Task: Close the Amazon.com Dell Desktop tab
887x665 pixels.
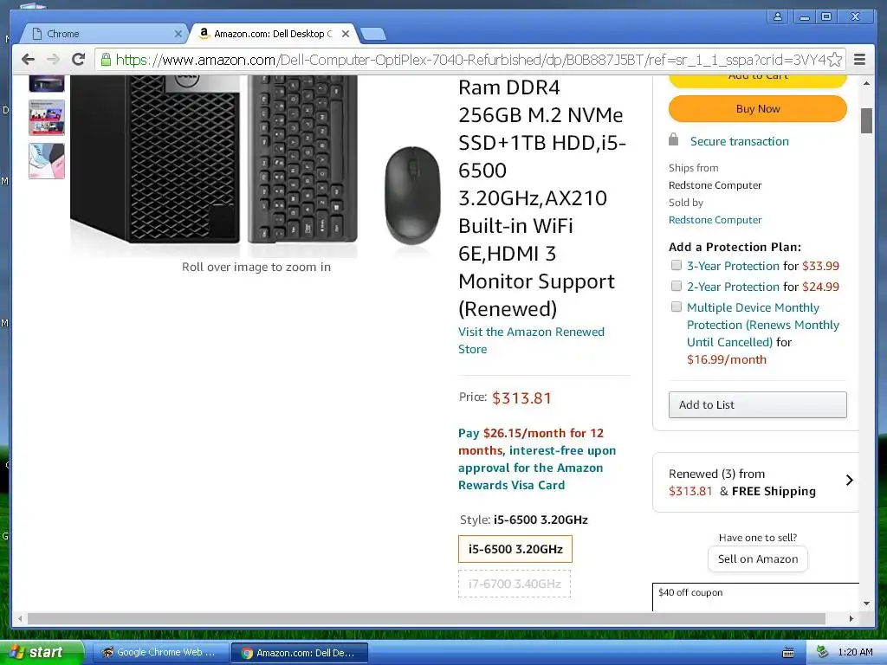Action: click(x=345, y=34)
